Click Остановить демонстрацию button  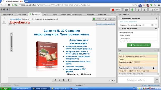point(104,19)
